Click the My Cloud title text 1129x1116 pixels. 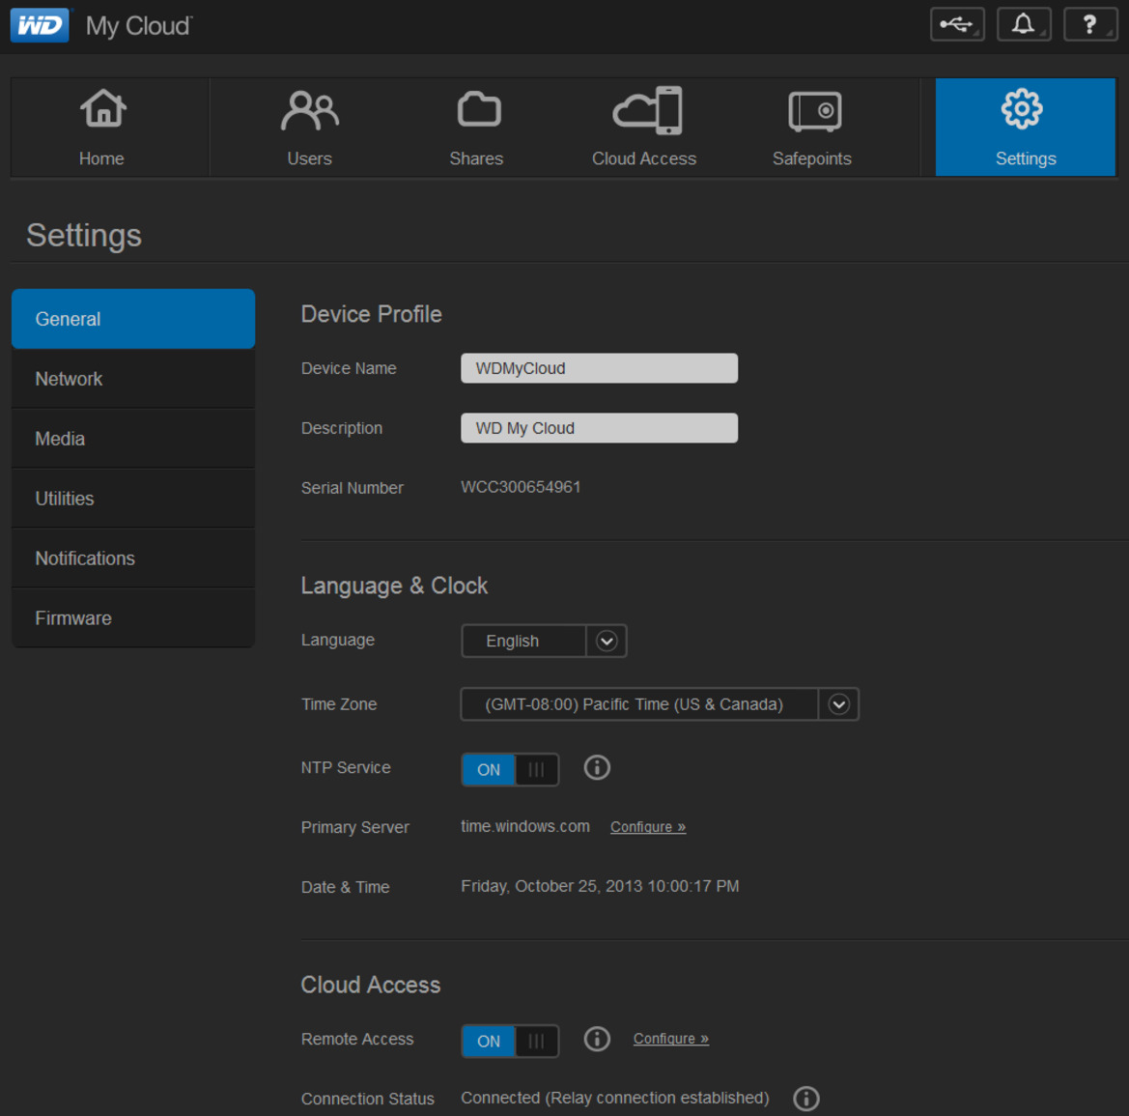pyautogui.click(x=139, y=26)
